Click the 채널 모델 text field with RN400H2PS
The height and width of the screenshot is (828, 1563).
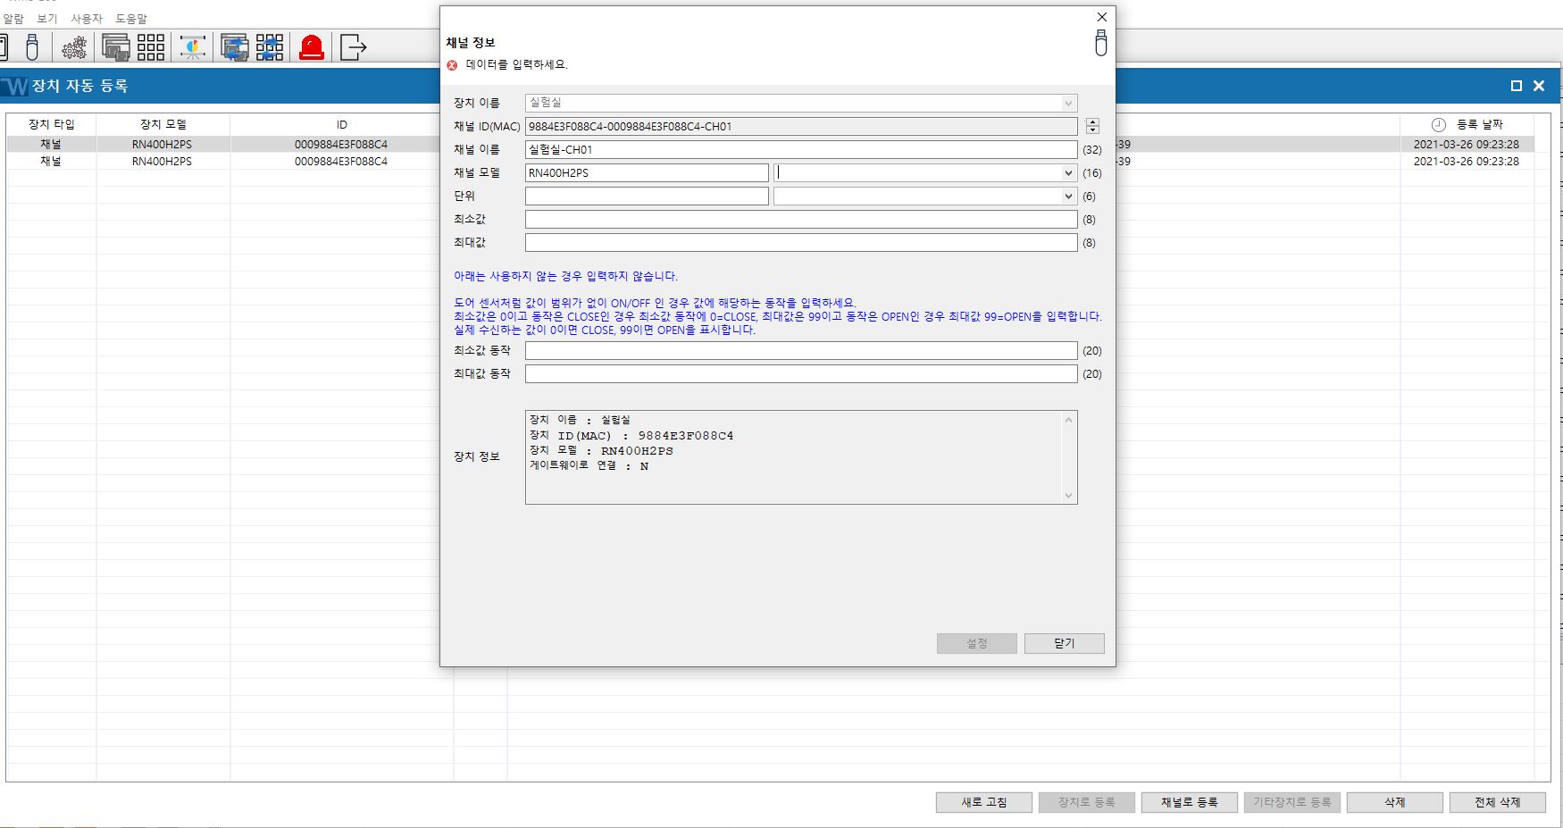pyautogui.click(x=647, y=172)
